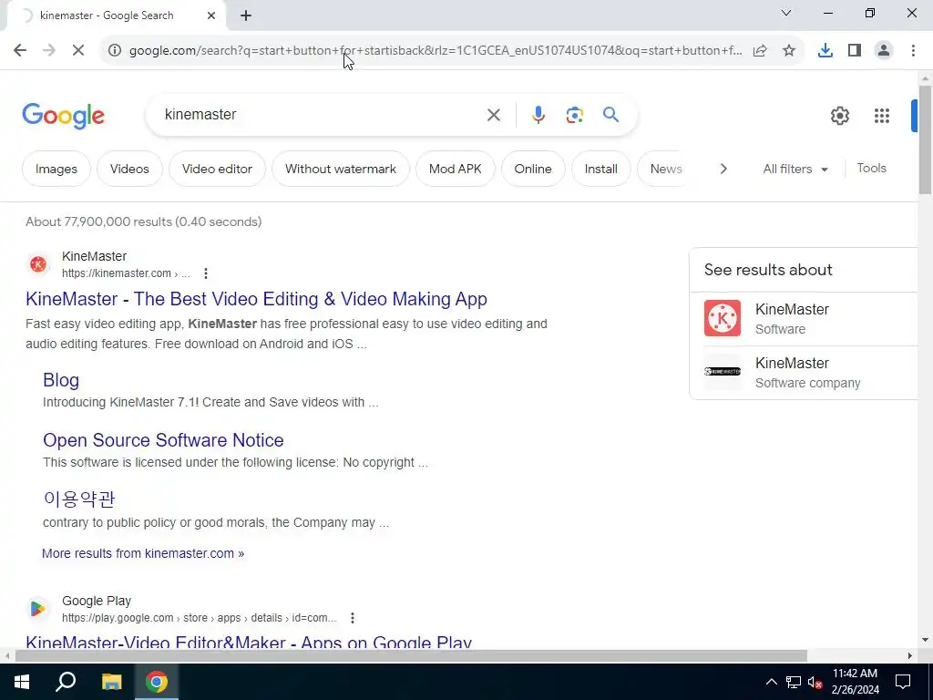Open the Tools search options
The width and height of the screenshot is (933, 700).
(871, 169)
